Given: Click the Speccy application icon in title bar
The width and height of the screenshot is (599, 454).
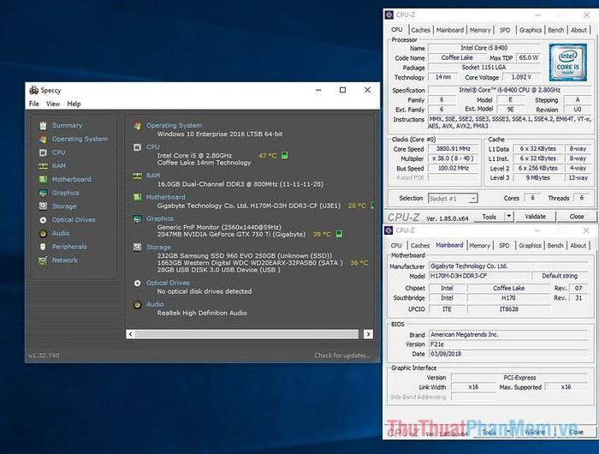Looking at the screenshot, I should pos(34,90).
